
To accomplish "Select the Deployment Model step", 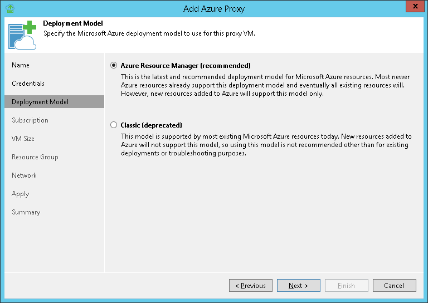I will (40, 102).
